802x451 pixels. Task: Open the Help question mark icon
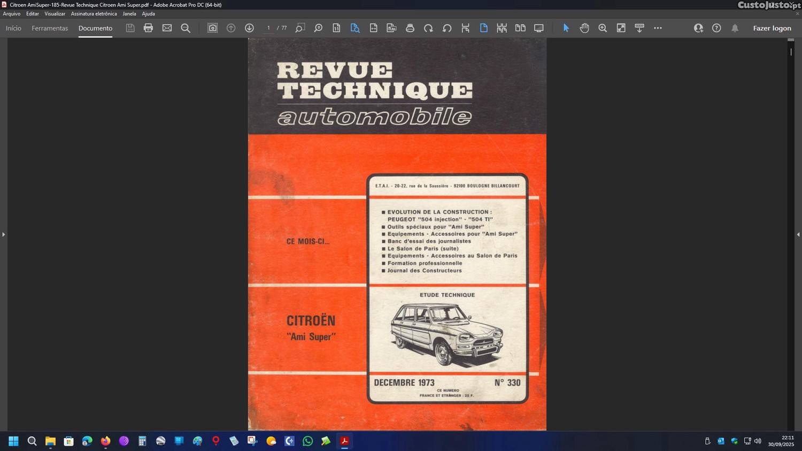click(716, 28)
